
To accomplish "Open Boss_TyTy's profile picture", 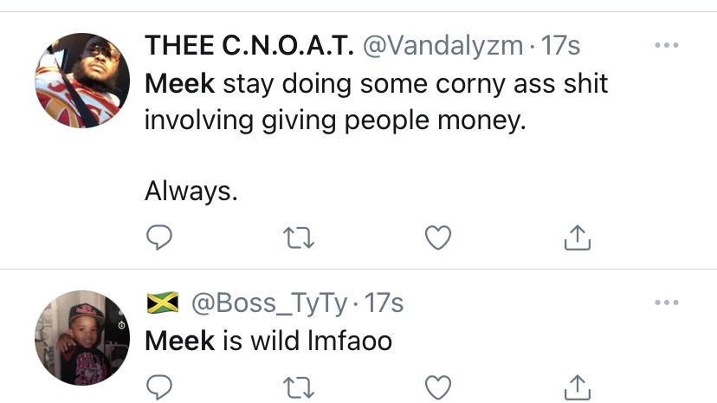I will [x=82, y=338].
